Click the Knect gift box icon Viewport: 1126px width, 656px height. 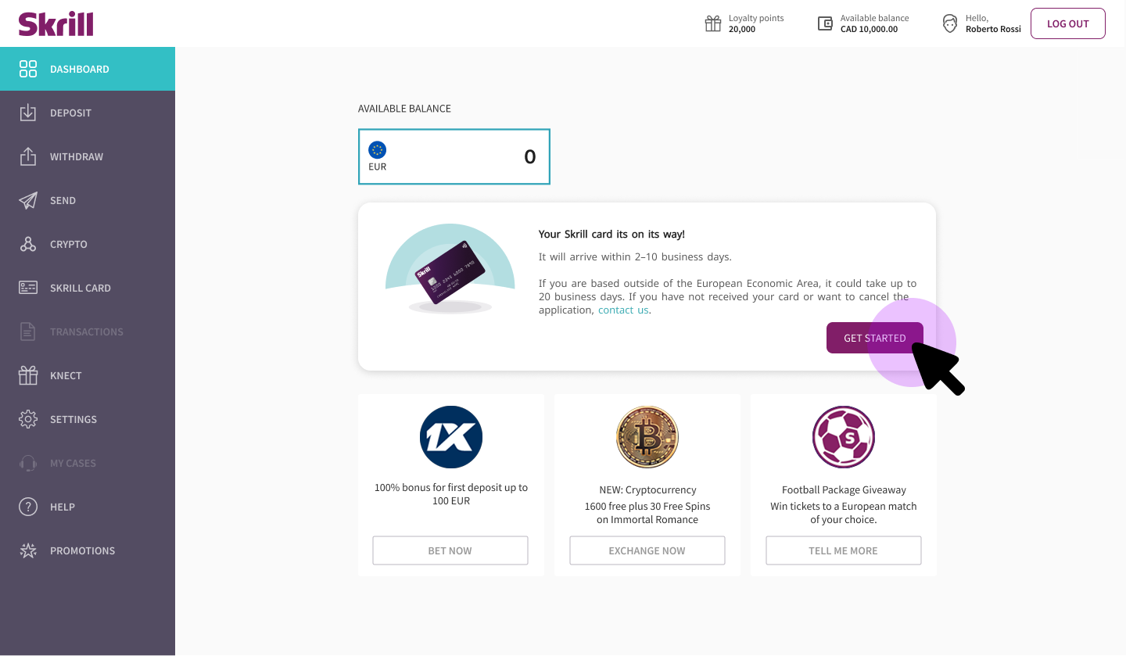click(x=28, y=375)
